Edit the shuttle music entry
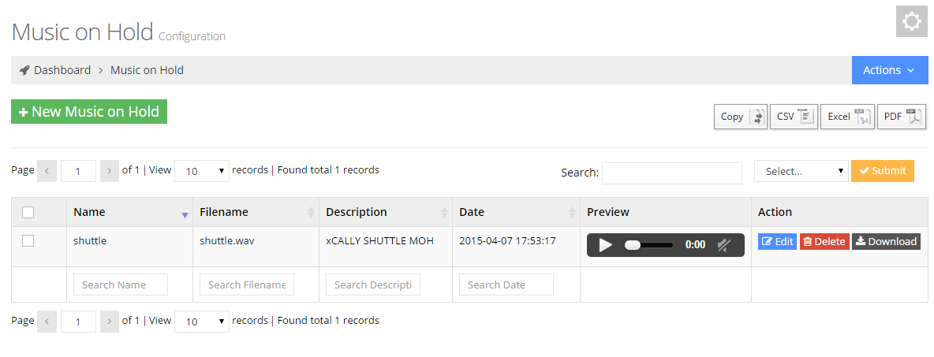934x357 pixels. (x=777, y=242)
